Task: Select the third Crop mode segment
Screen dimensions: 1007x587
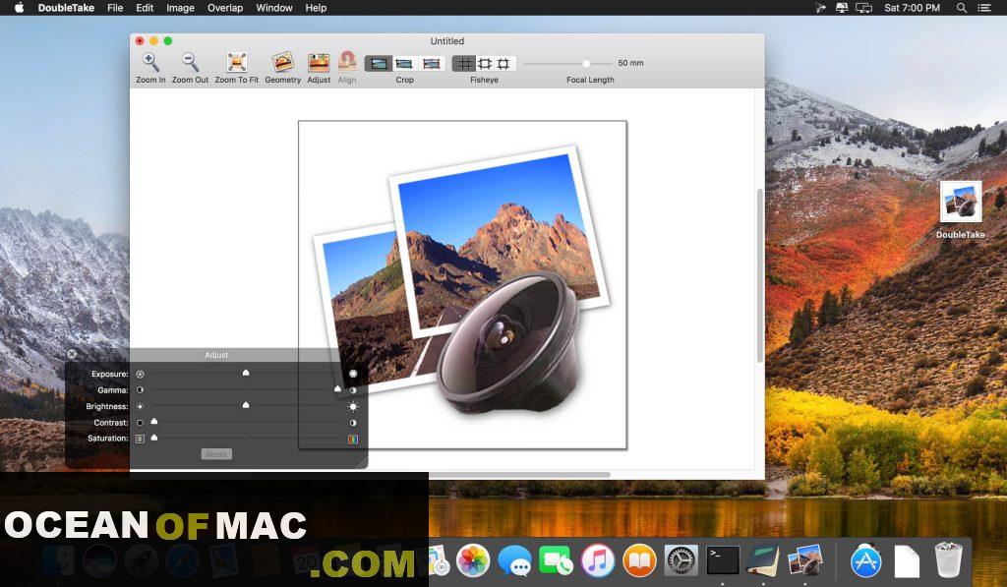Action: (x=432, y=63)
